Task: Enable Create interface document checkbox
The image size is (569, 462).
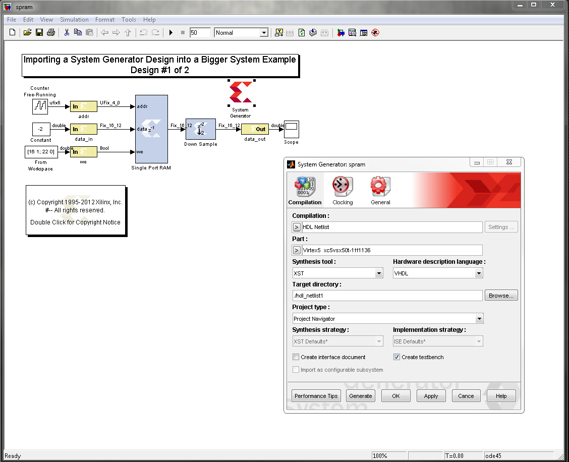Action: pos(296,357)
